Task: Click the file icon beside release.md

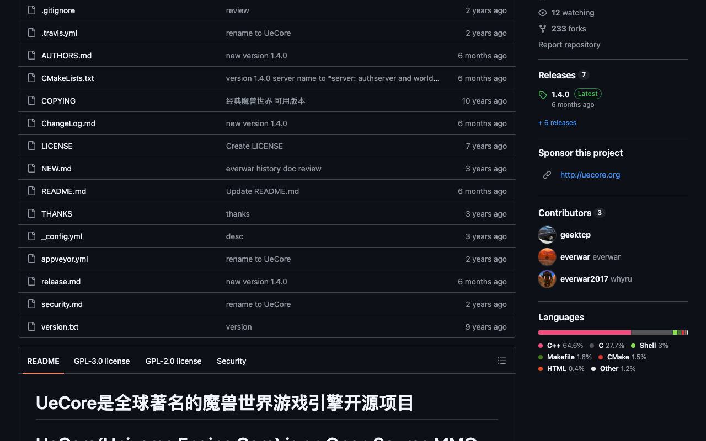Action: (31, 281)
